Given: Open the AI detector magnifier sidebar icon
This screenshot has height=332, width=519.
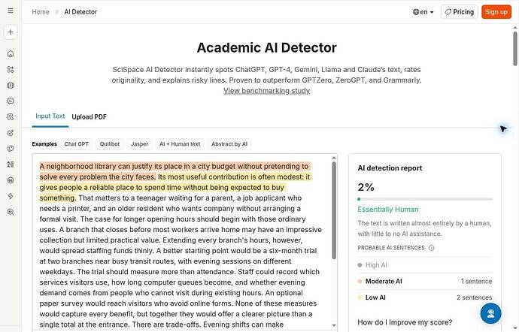Looking at the screenshot, I should pyautogui.click(x=11, y=212).
